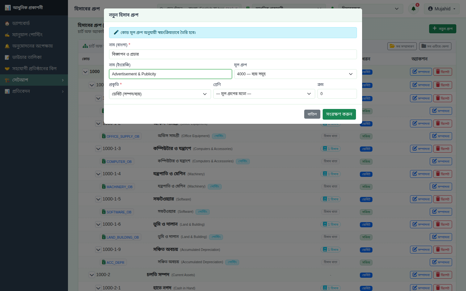
Task: Click the ম্যানুয়াল পোস্টিং sidebar icon
Action: coord(7,35)
